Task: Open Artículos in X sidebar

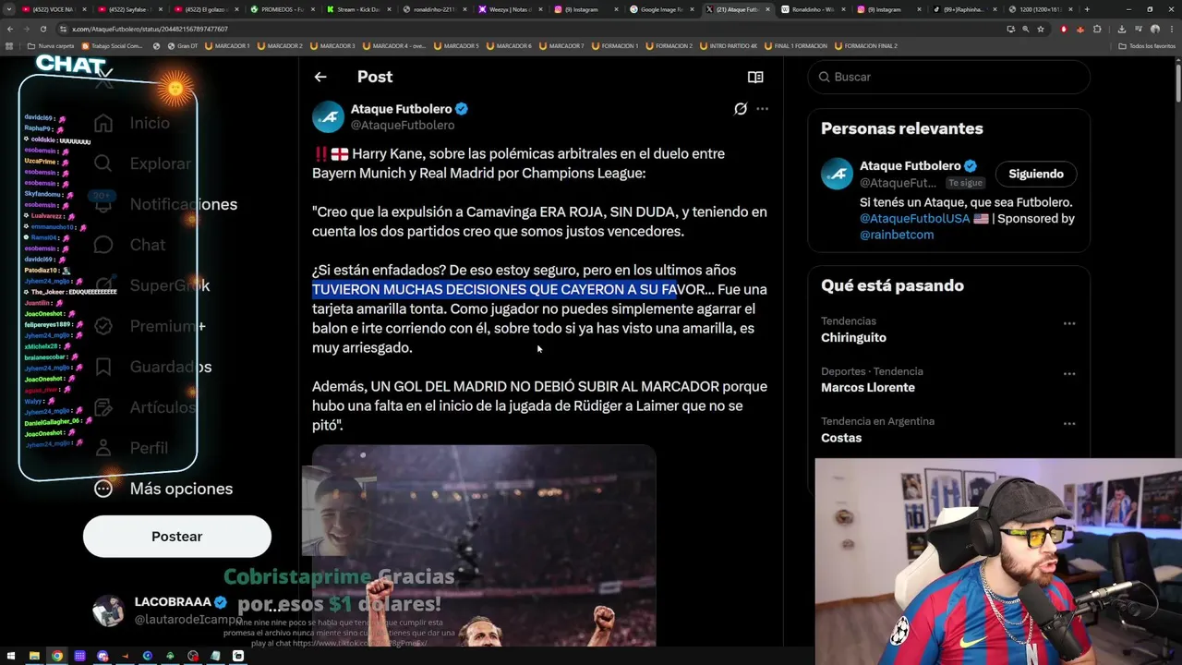Action: tap(145, 407)
